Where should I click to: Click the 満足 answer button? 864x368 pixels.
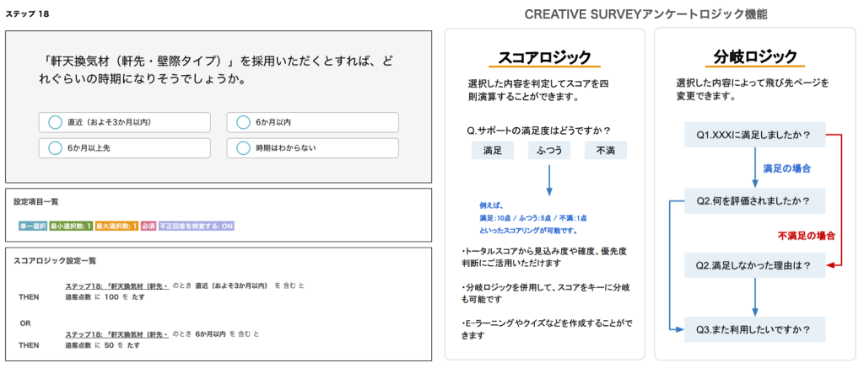[493, 152]
